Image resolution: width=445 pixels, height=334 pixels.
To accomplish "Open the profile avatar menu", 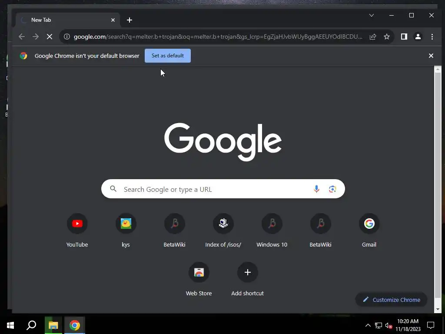I will pos(418,37).
